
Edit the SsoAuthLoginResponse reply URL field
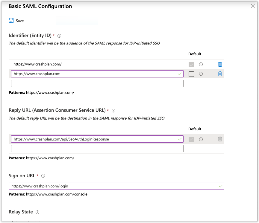coord(97,139)
